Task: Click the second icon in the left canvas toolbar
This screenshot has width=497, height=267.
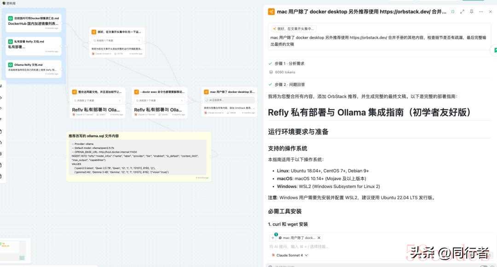Action: pos(1,98)
